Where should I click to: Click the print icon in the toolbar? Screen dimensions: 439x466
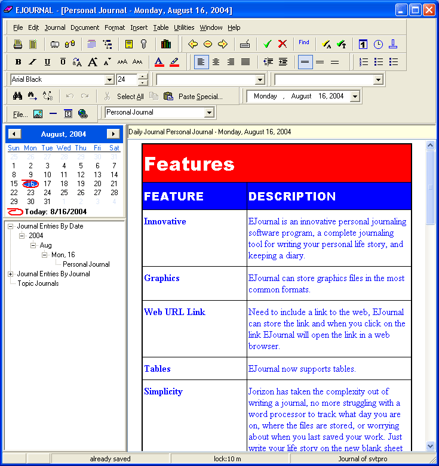coord(18,44)
